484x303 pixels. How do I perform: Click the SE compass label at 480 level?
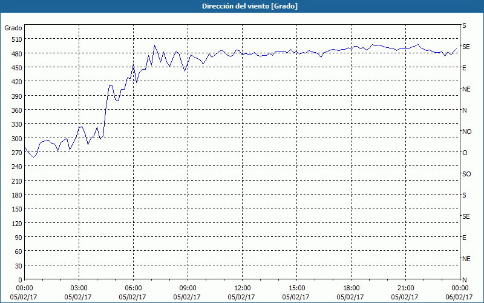click(x=466, y=47)
